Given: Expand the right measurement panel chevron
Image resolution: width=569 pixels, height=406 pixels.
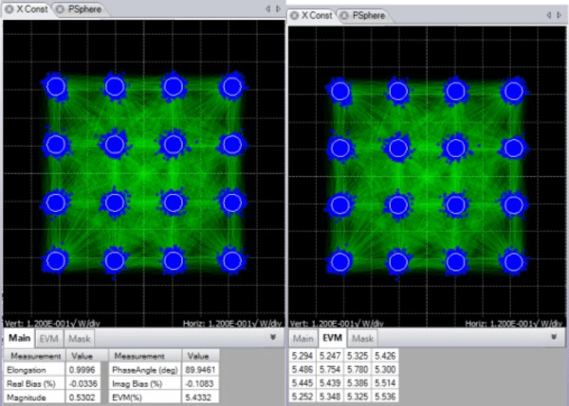Looking at the screenshot, I should [x=557, y=336].
